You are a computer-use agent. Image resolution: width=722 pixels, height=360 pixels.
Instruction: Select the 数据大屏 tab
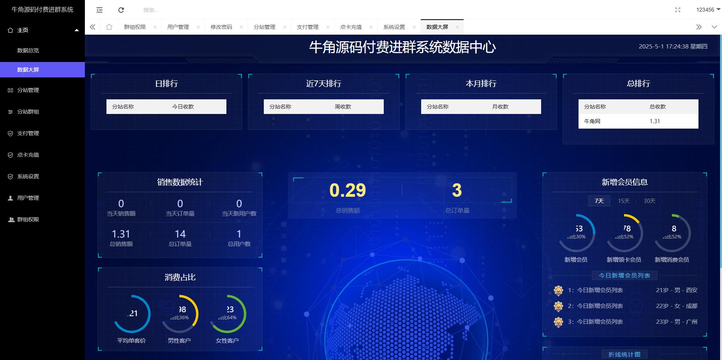[x=437, y=27]
